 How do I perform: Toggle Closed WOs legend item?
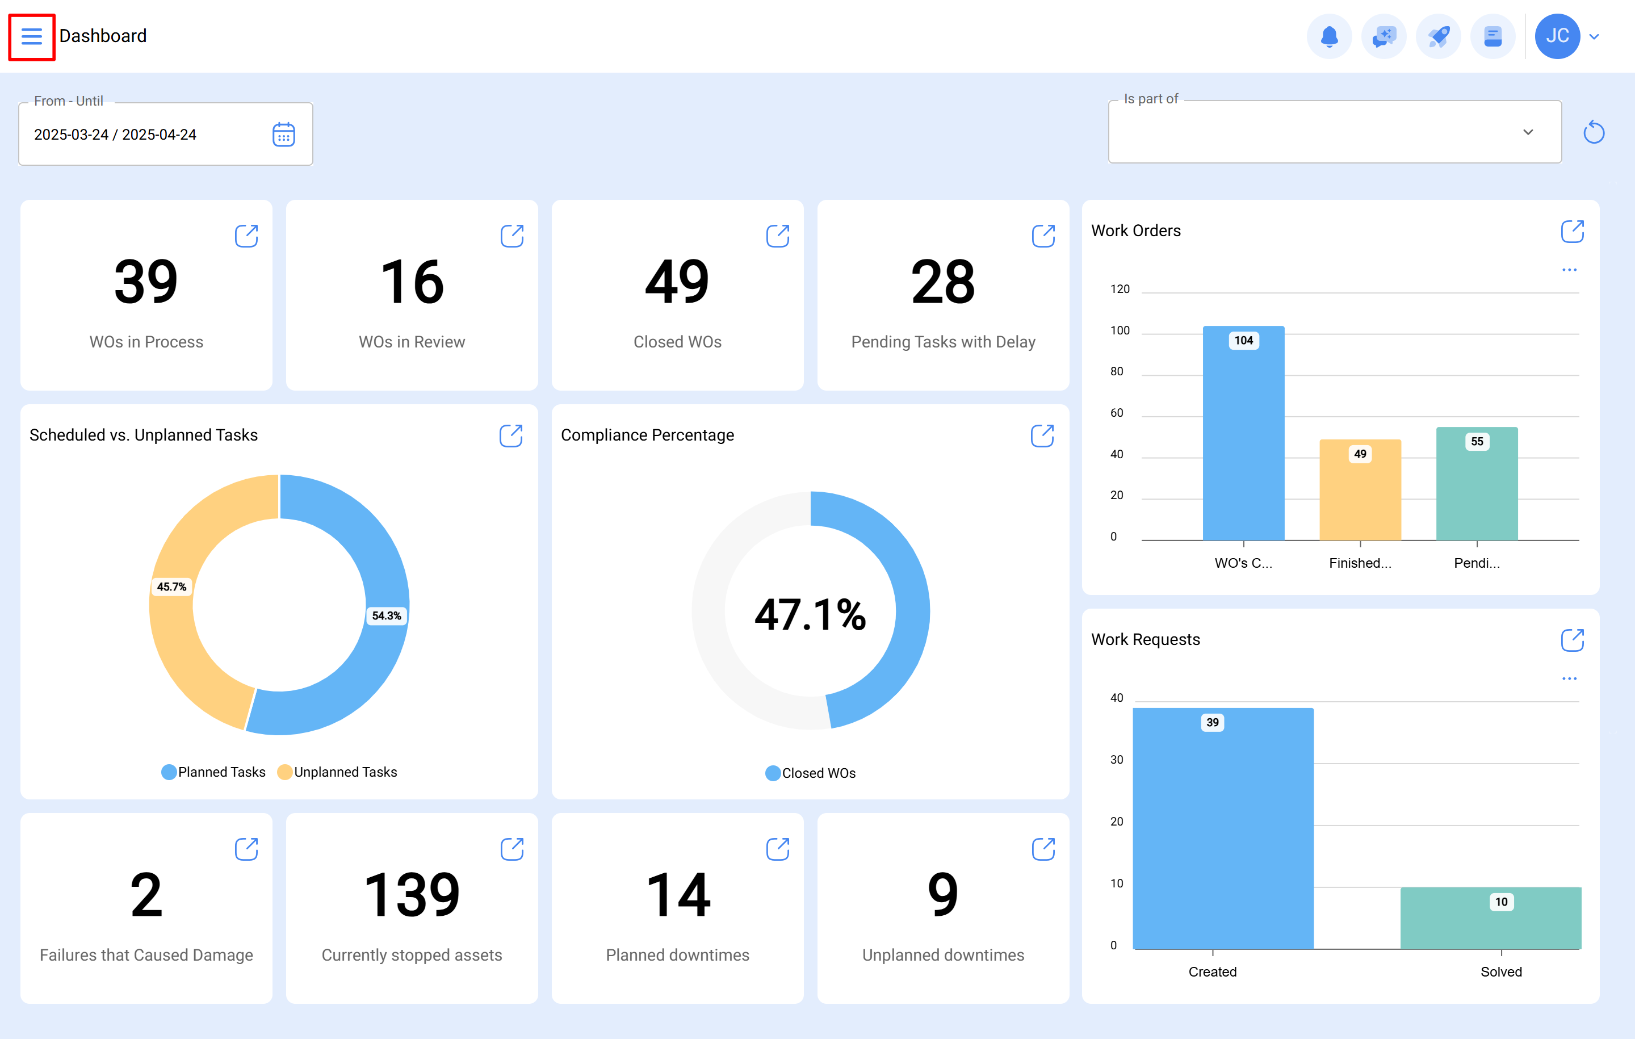pyautogui.click(x=811, y=773)
